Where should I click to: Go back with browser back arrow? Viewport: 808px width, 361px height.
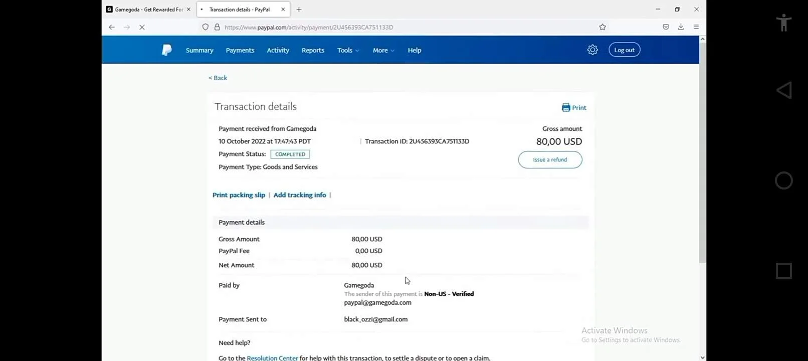point(112,27)
